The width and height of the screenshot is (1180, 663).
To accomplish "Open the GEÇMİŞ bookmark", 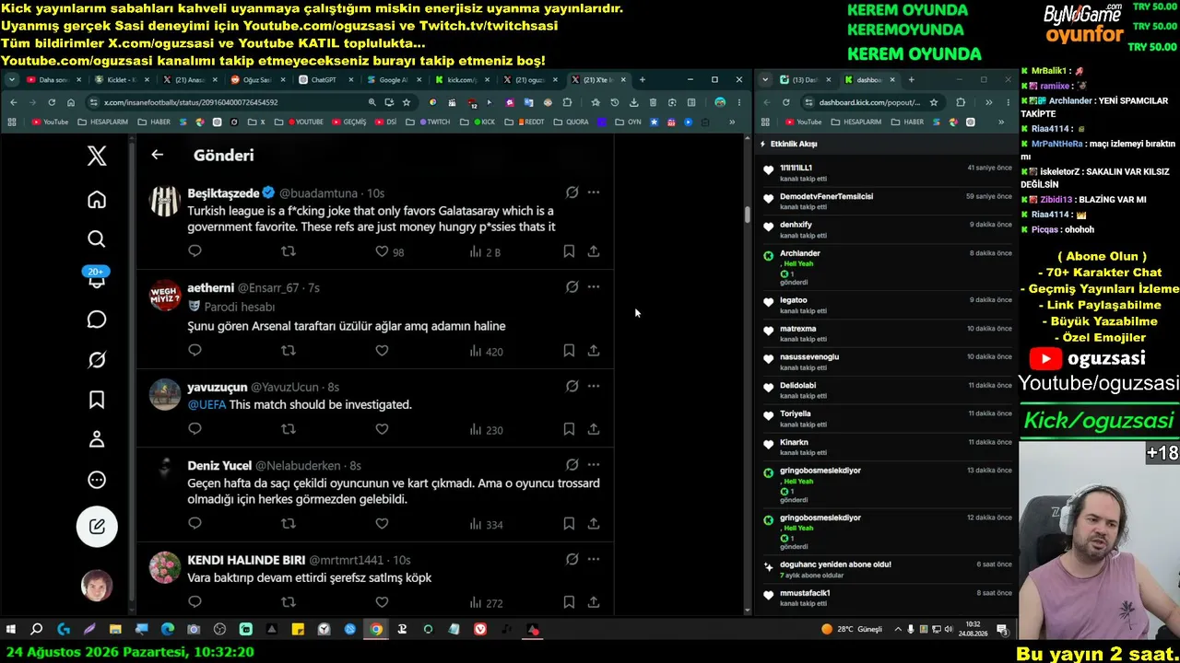I will pos(348,122).
